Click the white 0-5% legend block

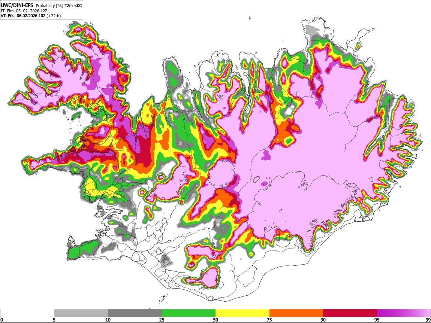pyautogui.click(x=27, y=313)
